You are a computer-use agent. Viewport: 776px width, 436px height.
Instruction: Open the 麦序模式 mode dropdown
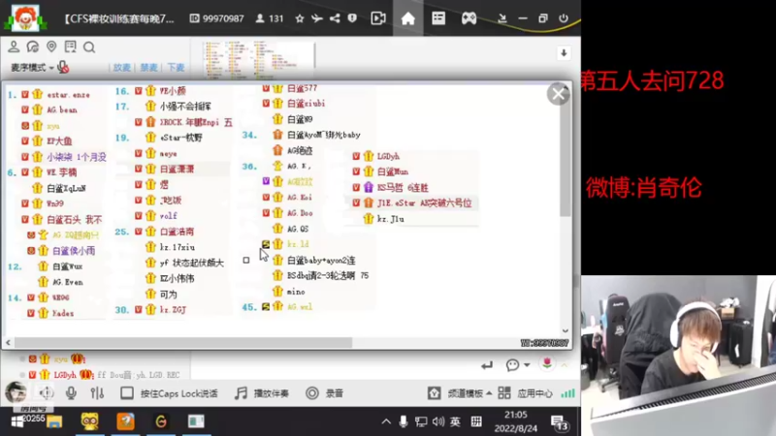(32, 67)
